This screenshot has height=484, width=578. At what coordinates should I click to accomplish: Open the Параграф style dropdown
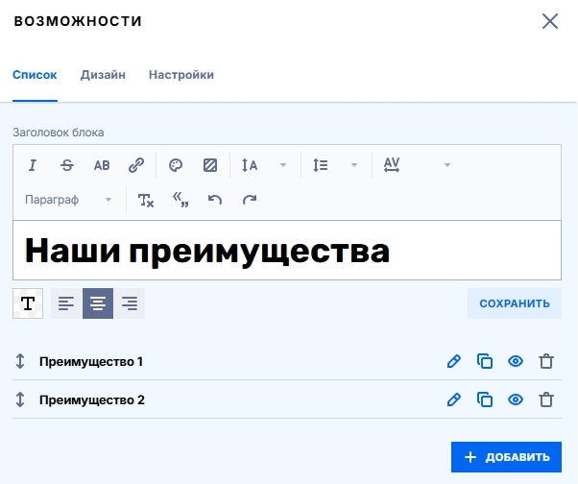pos(68,200)
